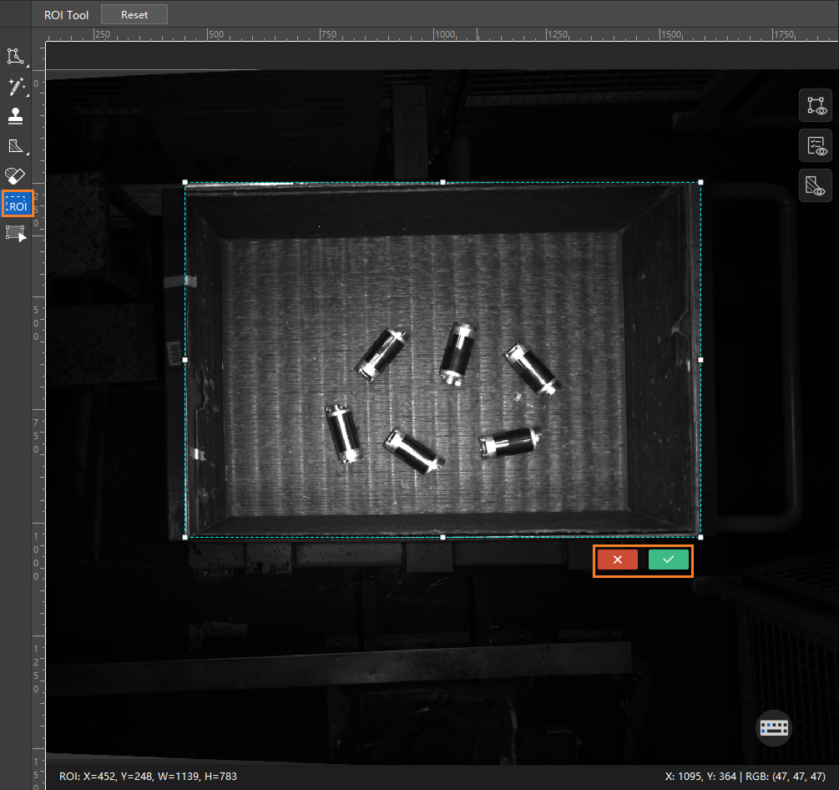
Task: Cancel the ROI with red X
Action: pyautogui.click(x=618, y=560)
